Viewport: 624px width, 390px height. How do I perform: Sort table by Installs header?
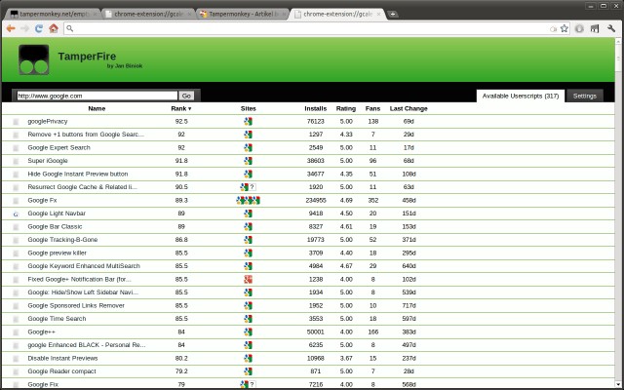316,108
